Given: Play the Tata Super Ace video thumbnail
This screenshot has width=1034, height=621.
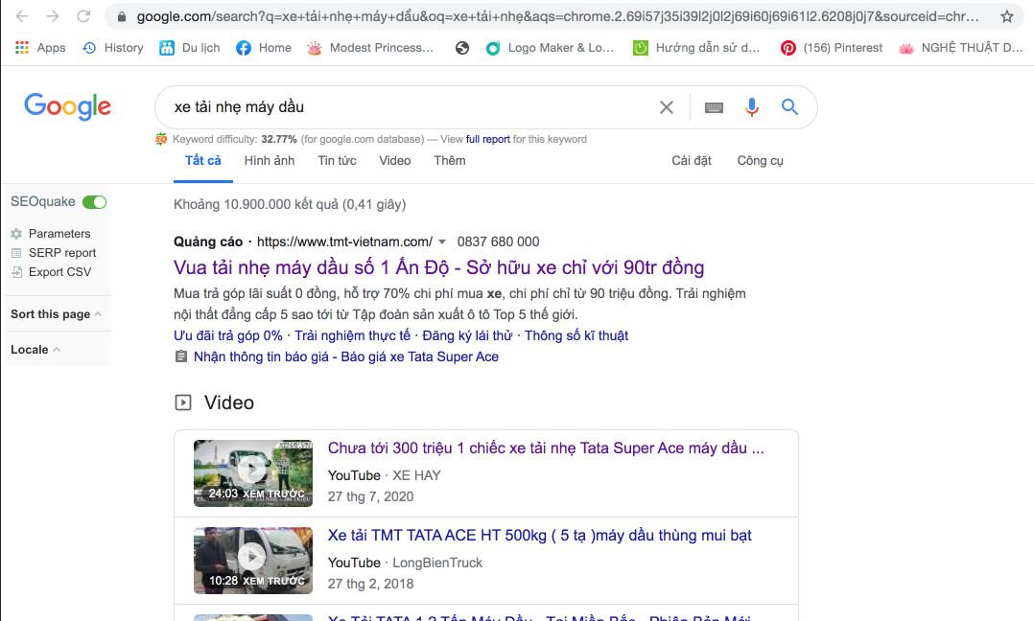Looking at the screenshot, I should (x=252, y=472).
